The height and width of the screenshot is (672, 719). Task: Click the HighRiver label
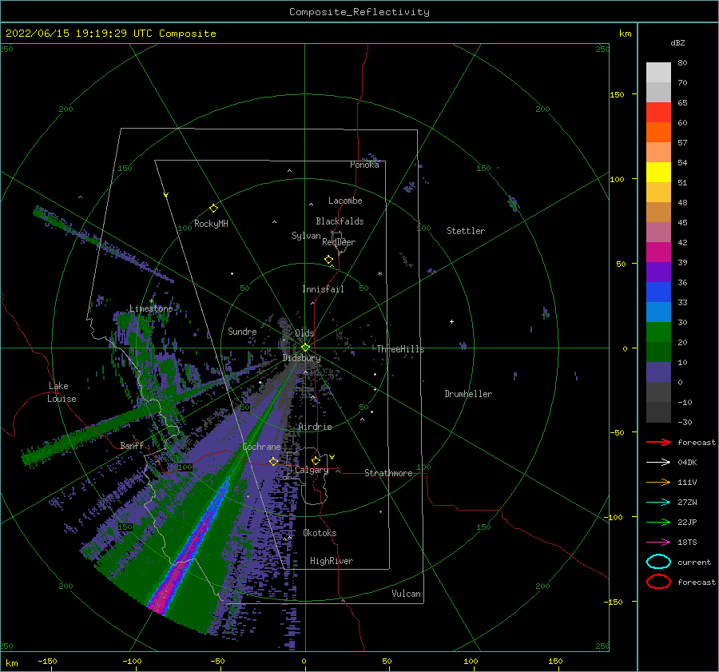pos(332,561)
